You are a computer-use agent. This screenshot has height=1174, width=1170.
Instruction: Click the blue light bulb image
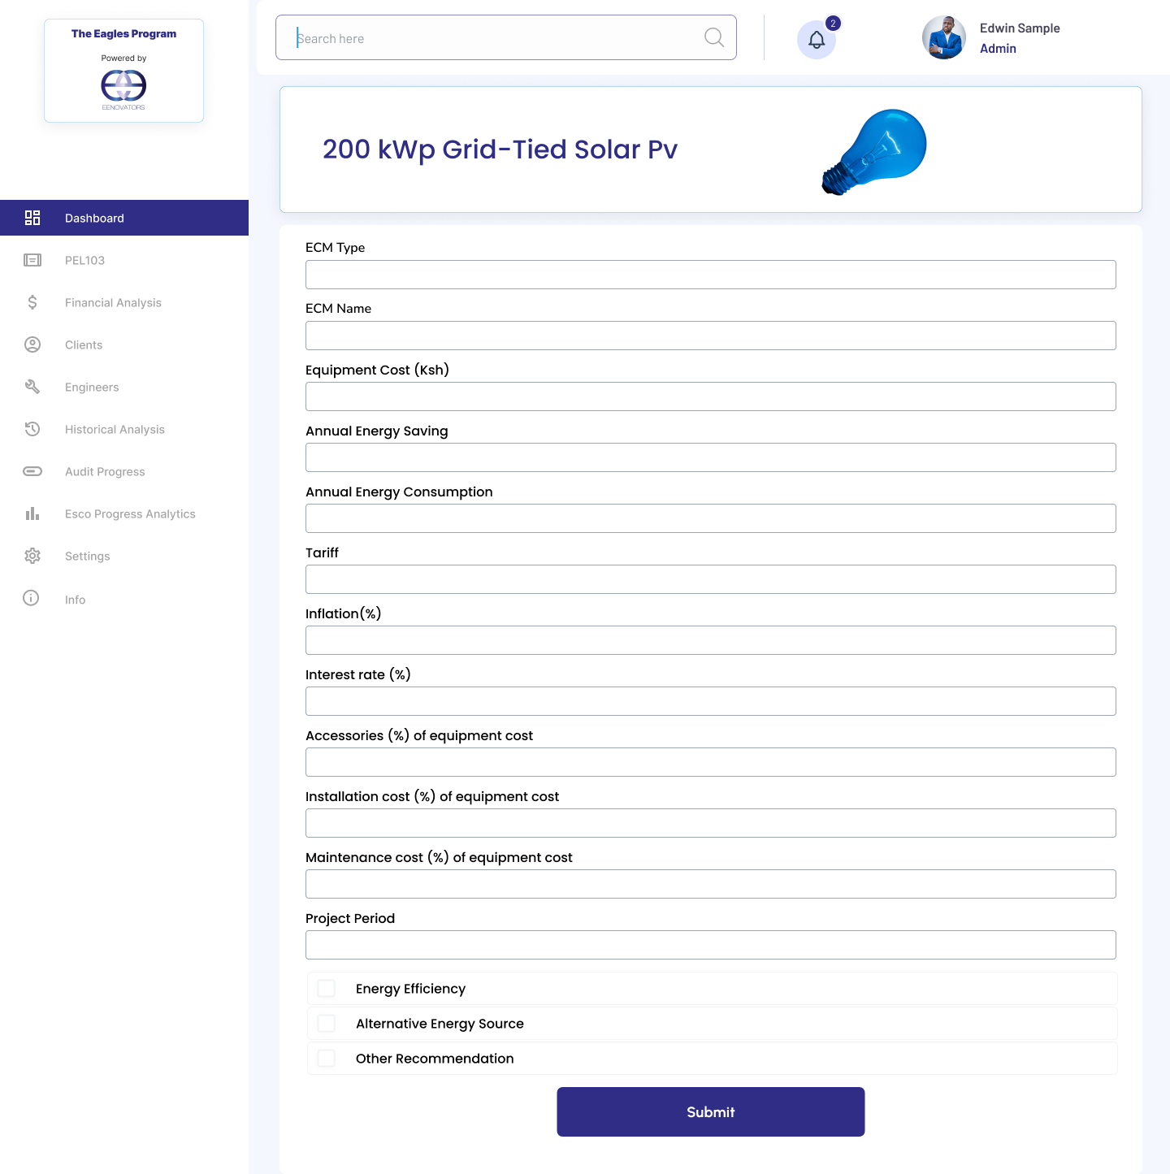pyautogui.click(x=874, y=152)
